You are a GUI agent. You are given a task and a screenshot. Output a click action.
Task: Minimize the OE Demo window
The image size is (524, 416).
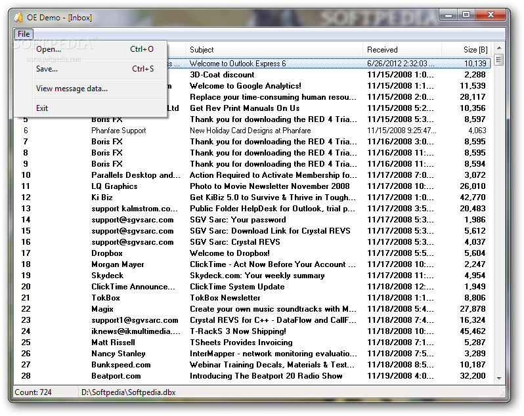click(x=448, y=15)
